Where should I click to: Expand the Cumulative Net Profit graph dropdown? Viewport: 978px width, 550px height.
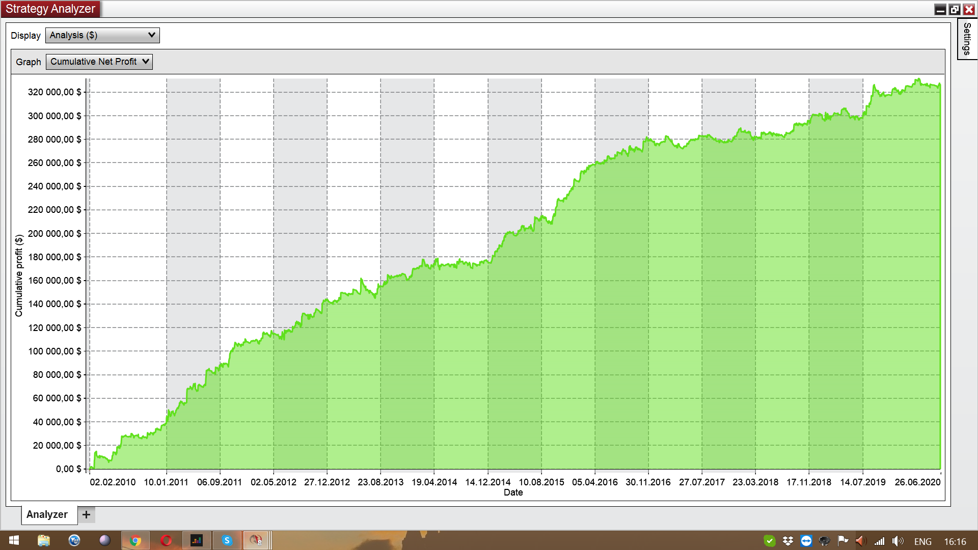tap(99, 62)
